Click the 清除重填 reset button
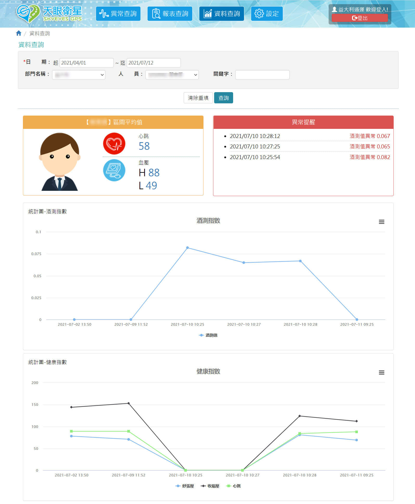Screen dimensions: 415x504 [198, 98]
